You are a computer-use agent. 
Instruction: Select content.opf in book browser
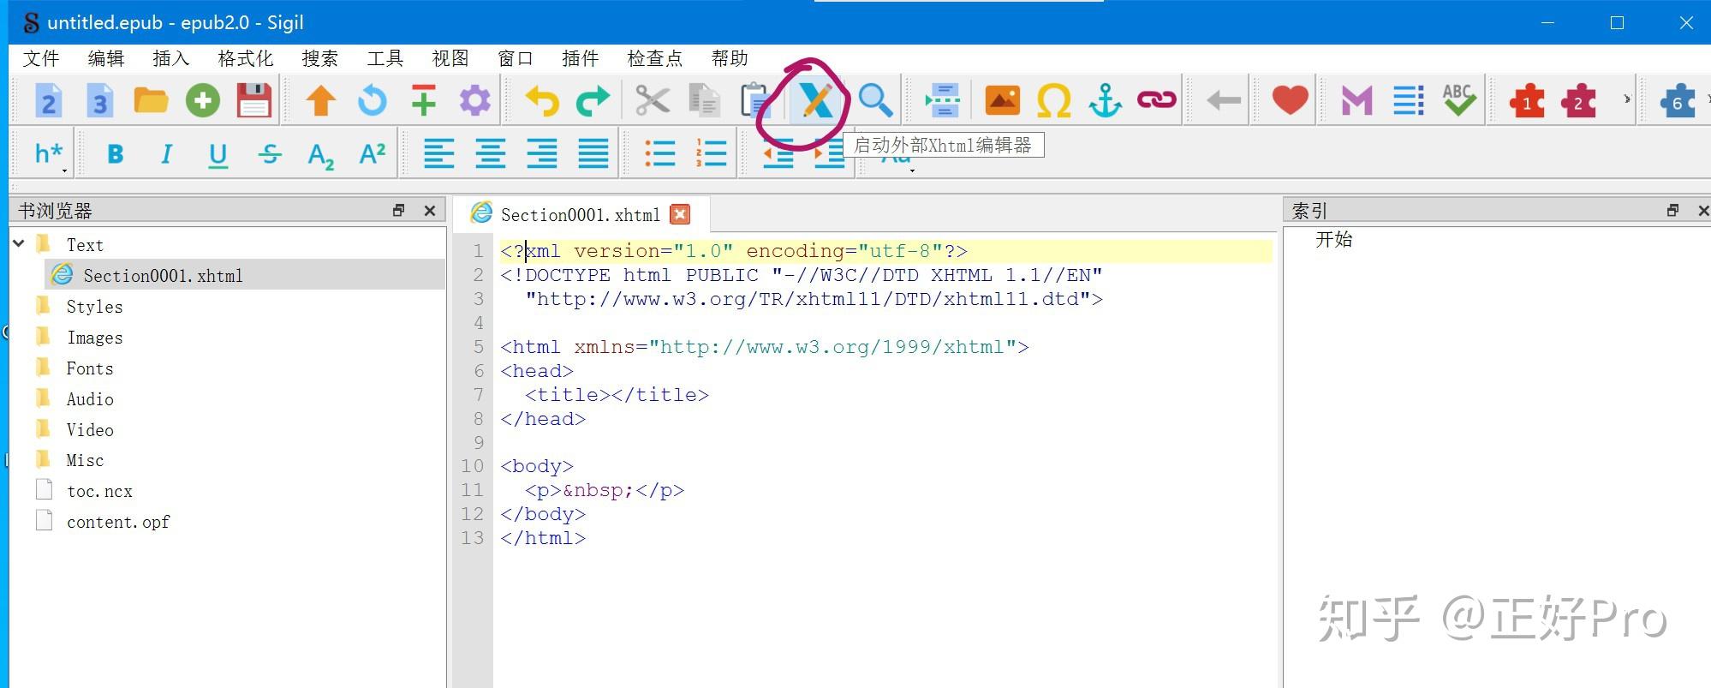[118, 522]
